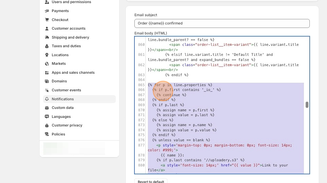Navigate to Customer privacy settings
Image resolution: width=327 pixels, height=183 pixels.
(67, 125)
